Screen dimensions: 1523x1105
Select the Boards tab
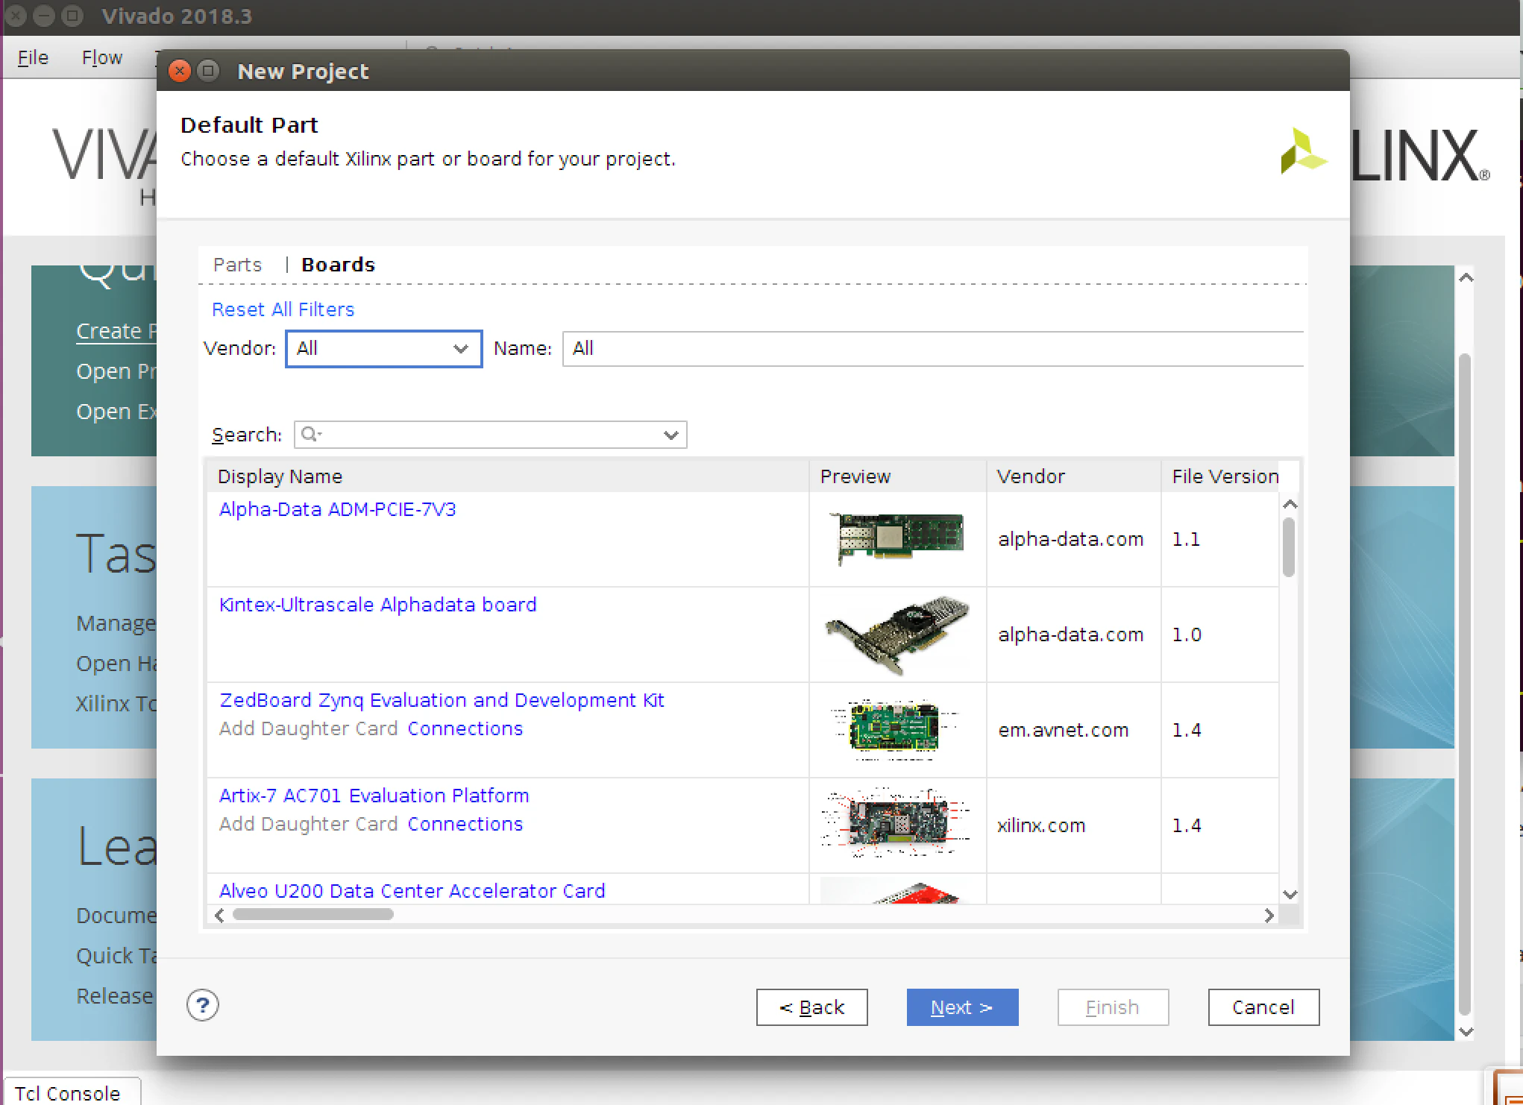click(338, 265)
